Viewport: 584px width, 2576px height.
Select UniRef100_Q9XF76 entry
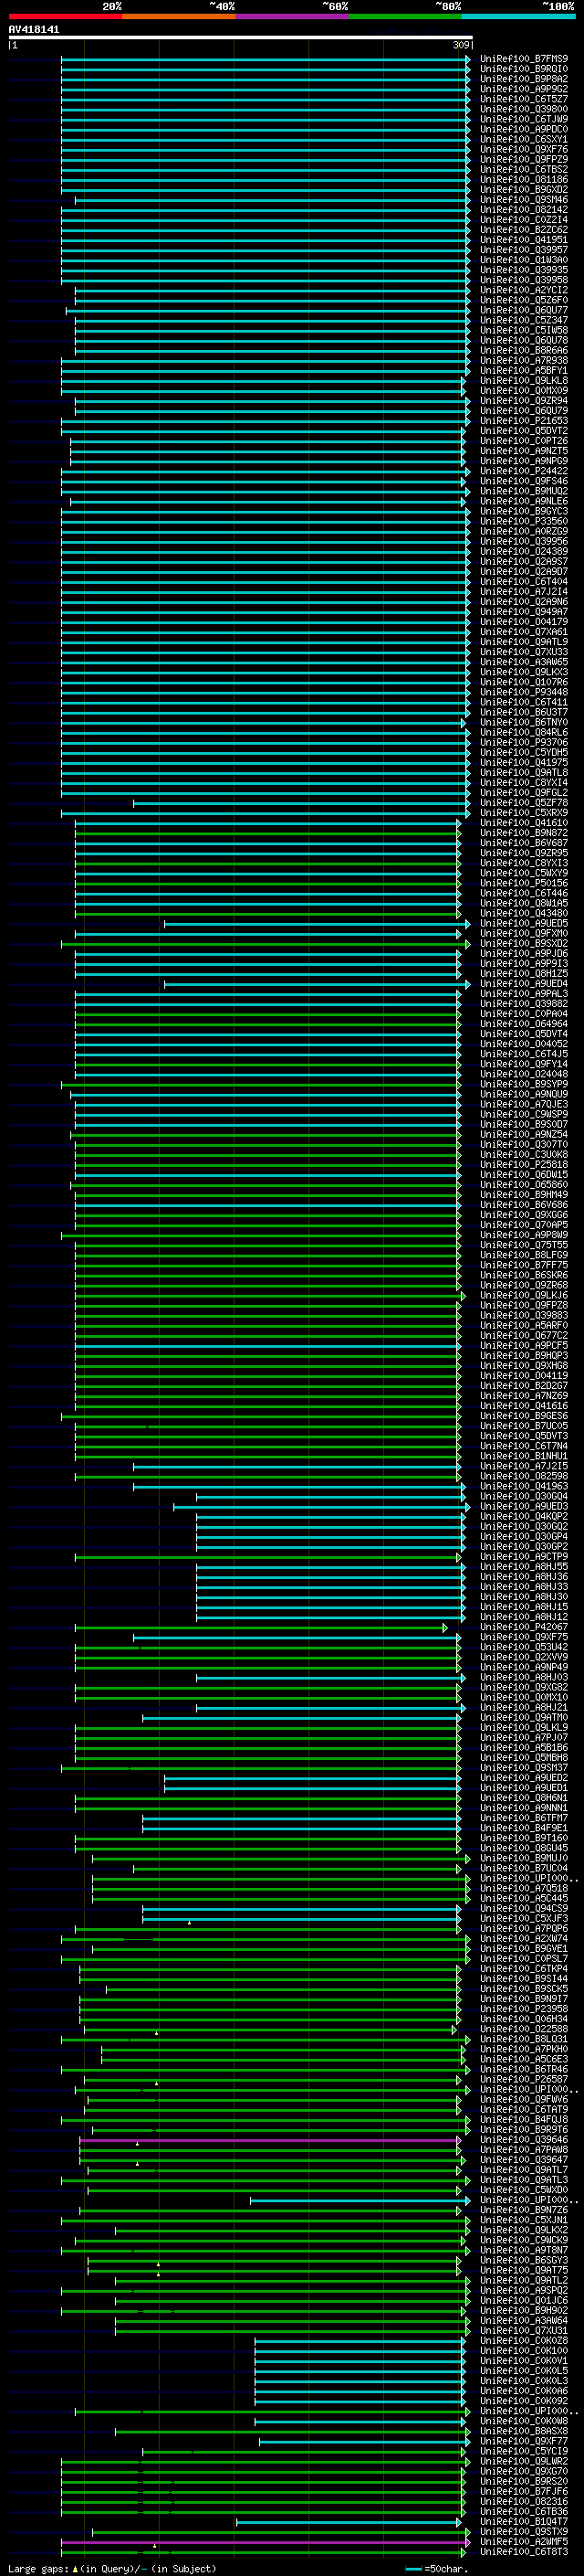click(524, 150)
